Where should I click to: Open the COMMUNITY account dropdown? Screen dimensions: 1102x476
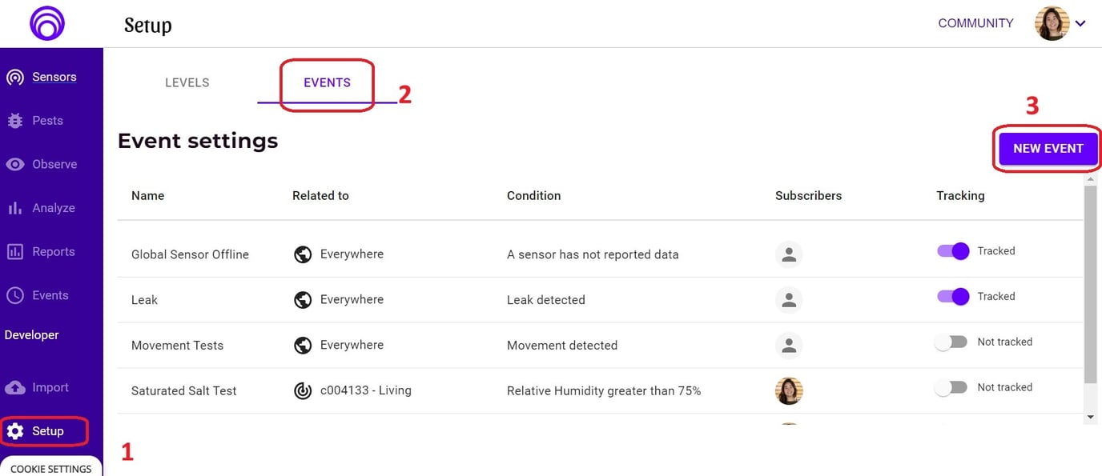pyautogui.click(x=975, y=23)
